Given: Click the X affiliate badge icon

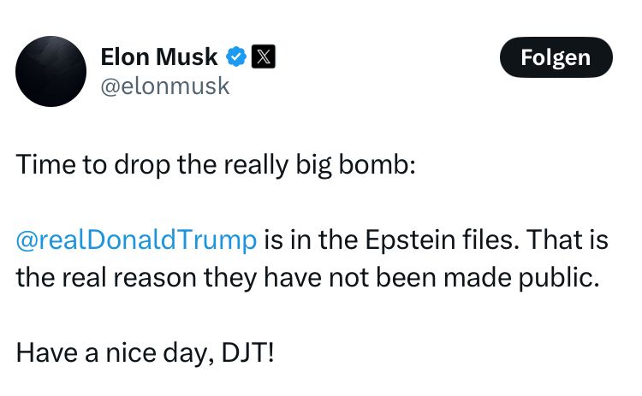Looking at the screenshot, I should tap(264, 57).
